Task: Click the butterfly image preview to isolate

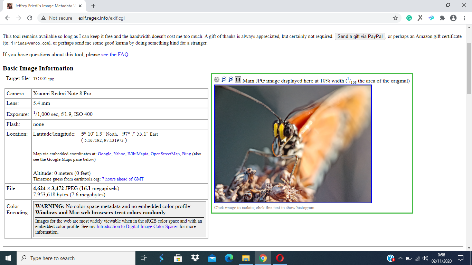Action: coord(293,144)
